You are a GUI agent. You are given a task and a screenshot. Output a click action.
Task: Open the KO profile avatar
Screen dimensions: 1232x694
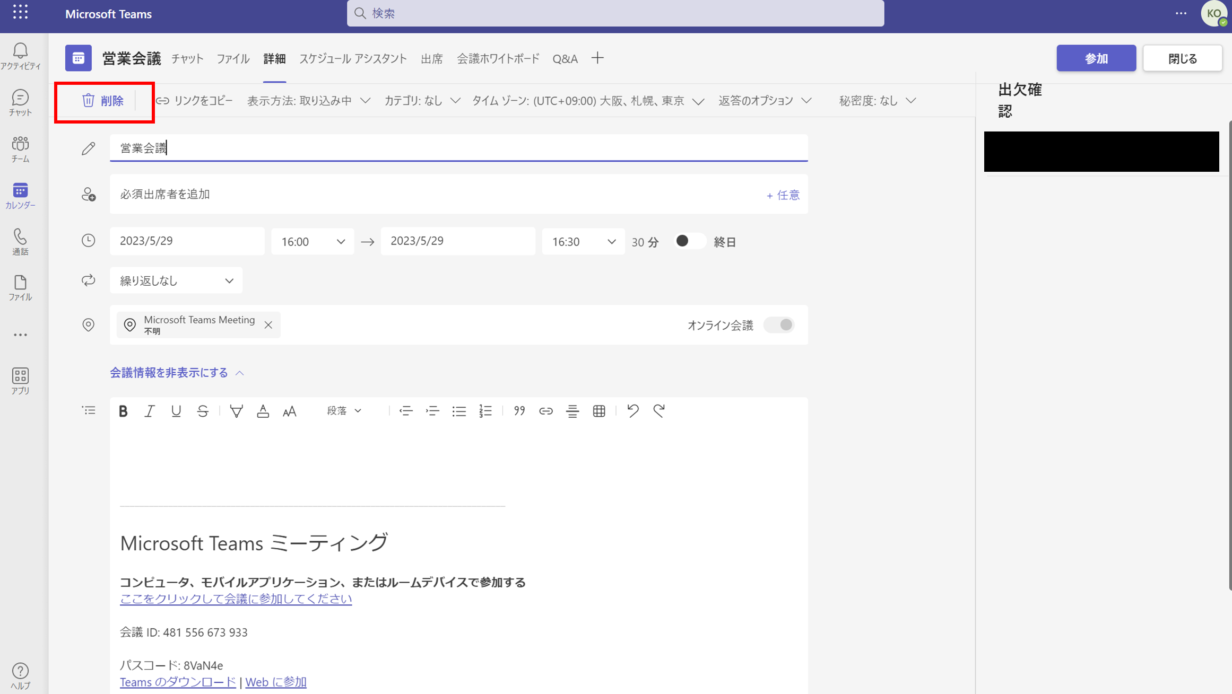[1213, 13]
